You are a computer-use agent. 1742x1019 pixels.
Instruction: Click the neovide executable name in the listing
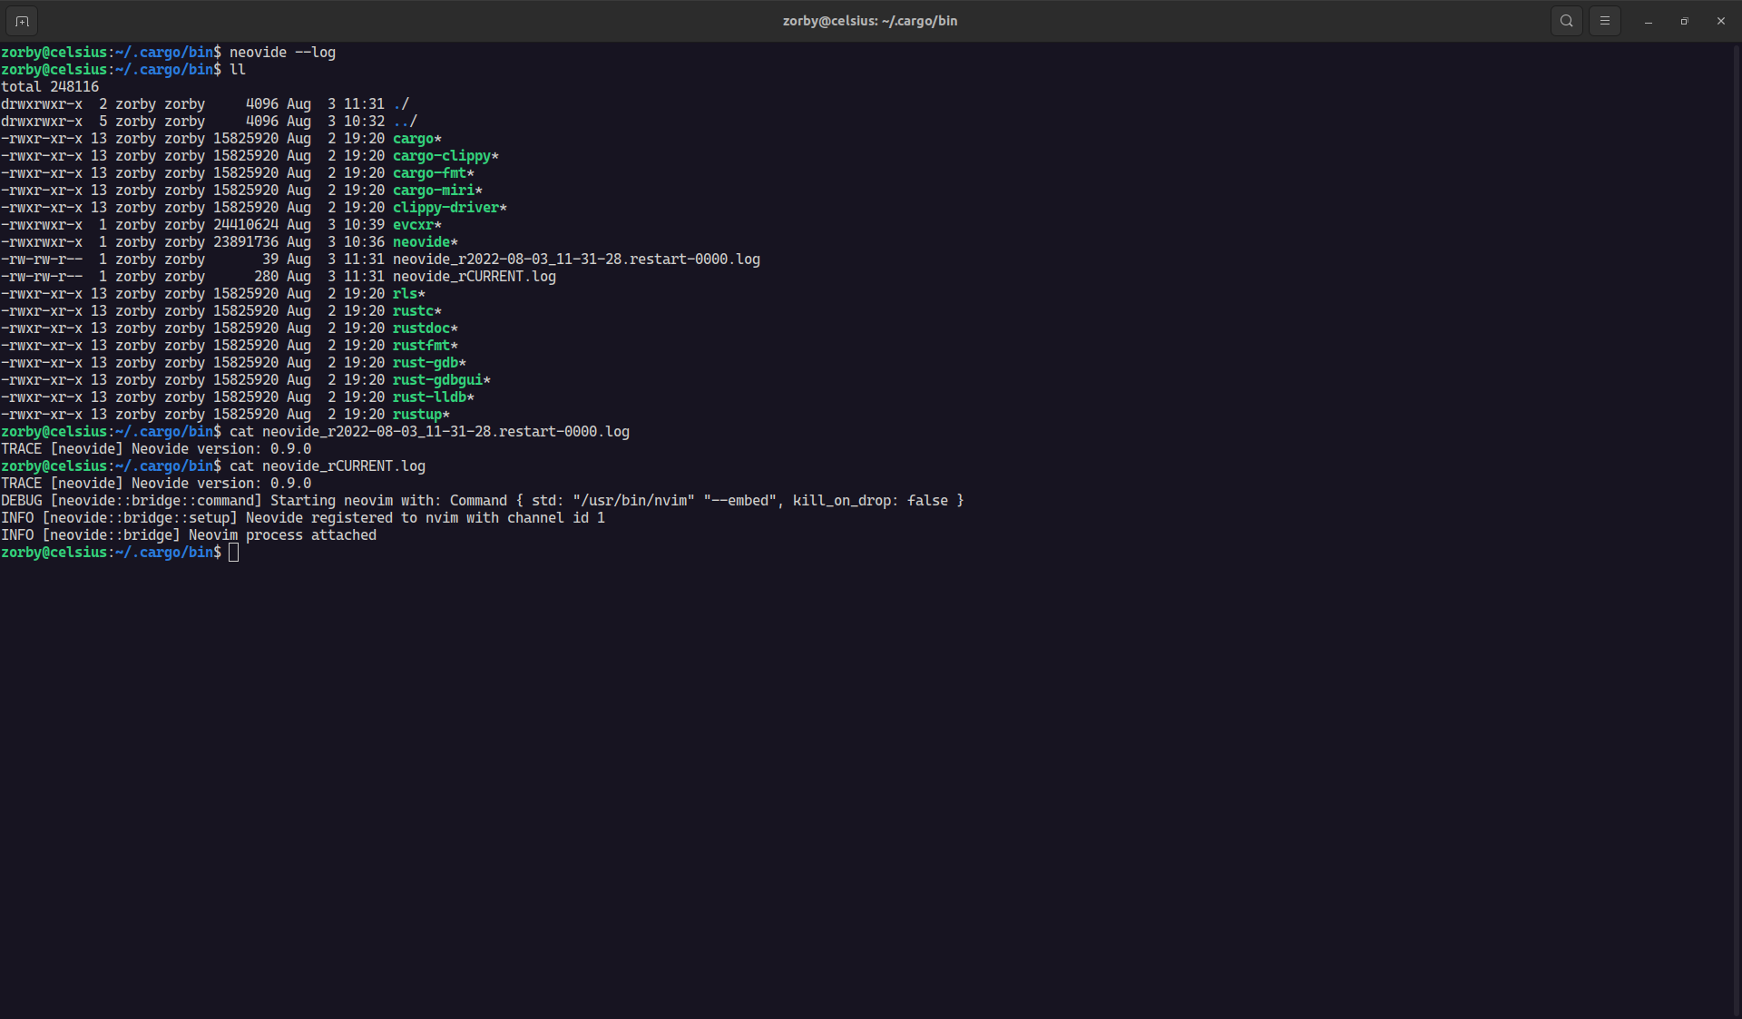click(x=422, y=241)
